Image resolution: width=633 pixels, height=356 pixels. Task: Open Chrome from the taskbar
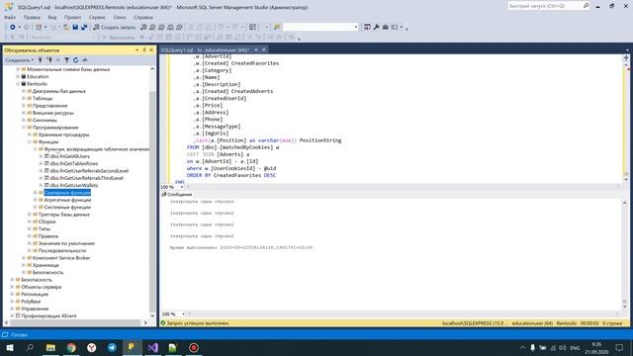(x=71, y=347)
